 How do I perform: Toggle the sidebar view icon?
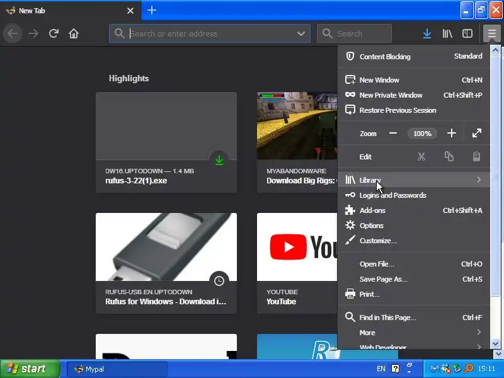pos(467,33)
